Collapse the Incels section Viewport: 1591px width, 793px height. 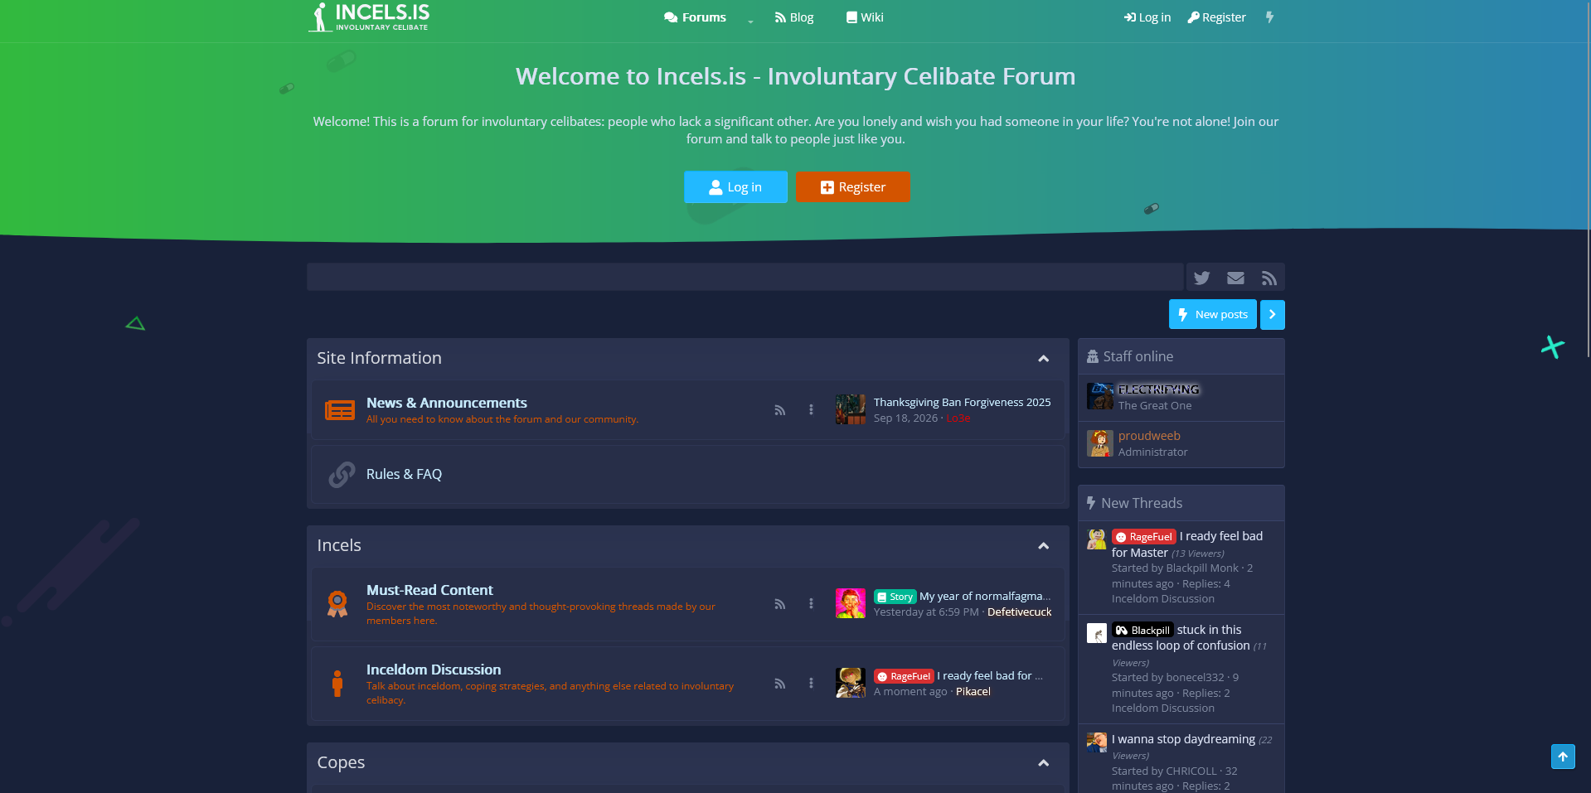[x=1043, y=546]
